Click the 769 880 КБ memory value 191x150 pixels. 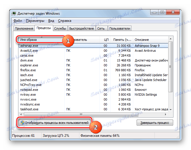(123, 70)
